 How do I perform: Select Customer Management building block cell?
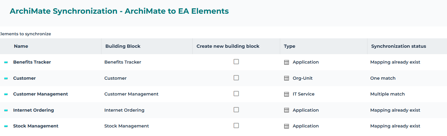tap(131, 94)
